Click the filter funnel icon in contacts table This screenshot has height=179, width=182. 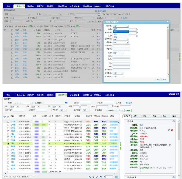(x=5, y=30)
